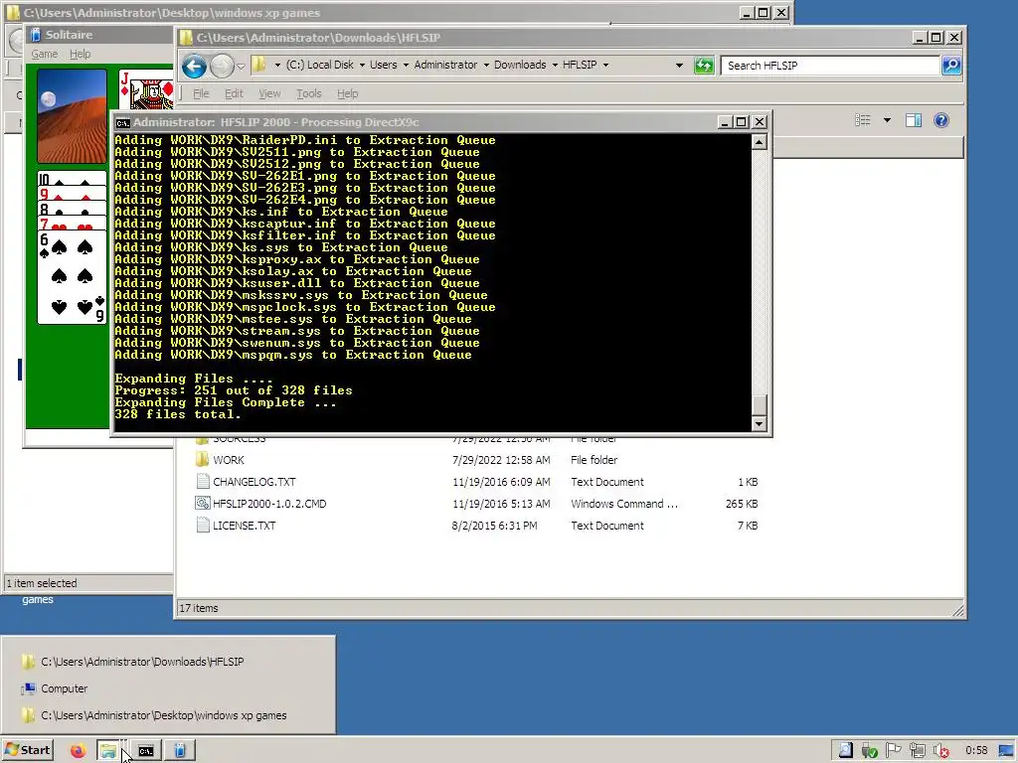Click the HFLSIP breadcrumb
The height and width of the screenshot is (763, 1018).
580,65
